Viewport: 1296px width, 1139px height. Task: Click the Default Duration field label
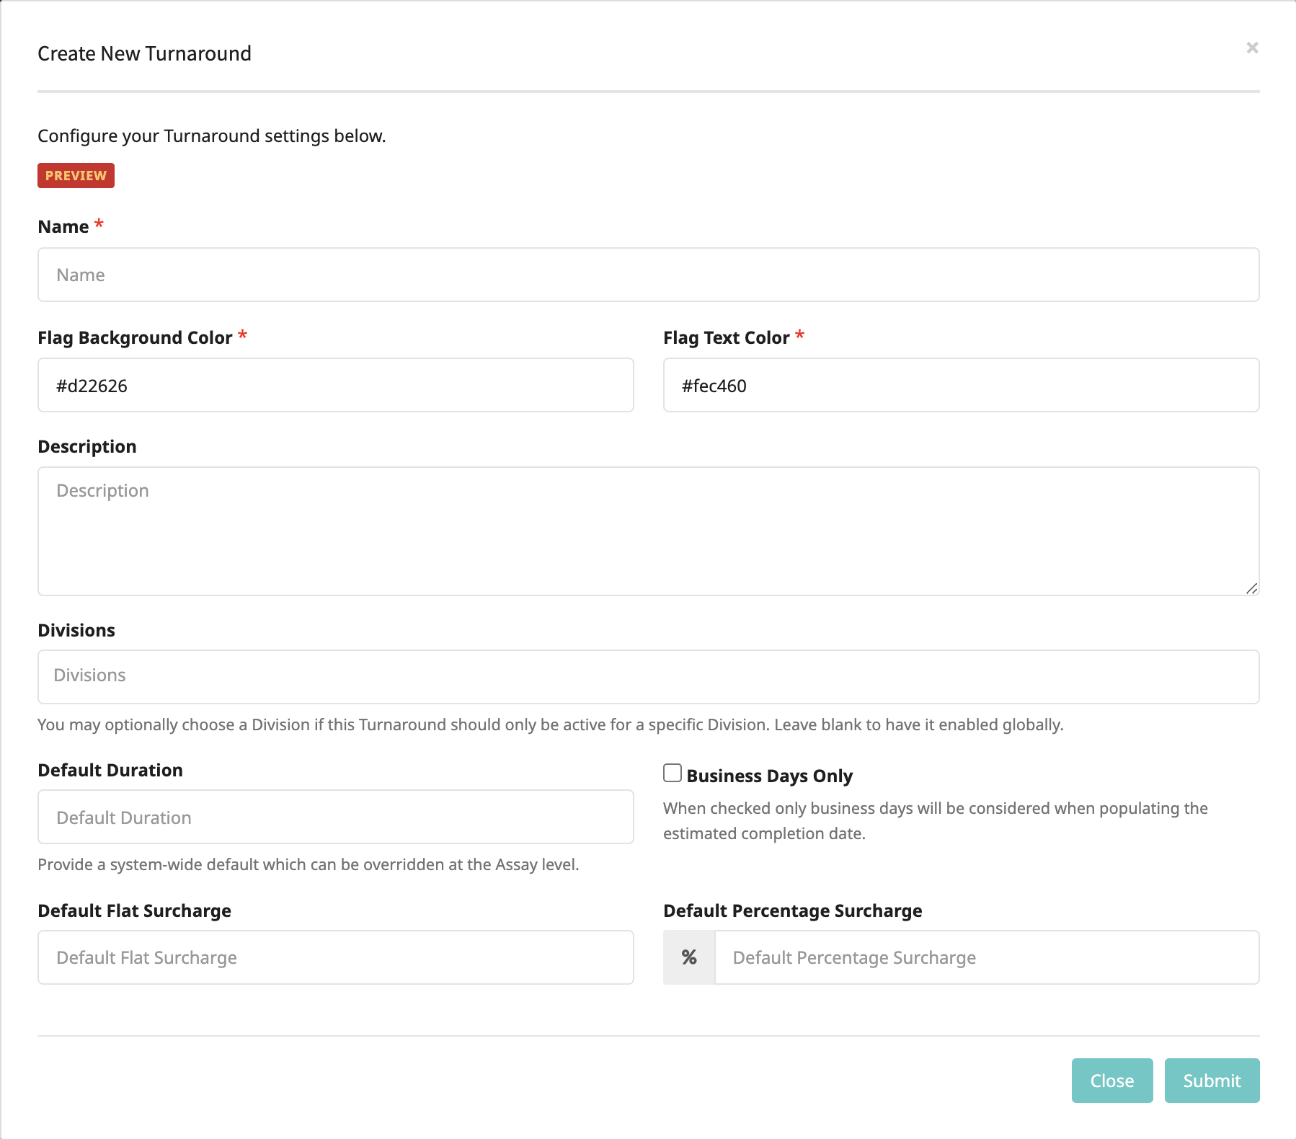[110, 770]
